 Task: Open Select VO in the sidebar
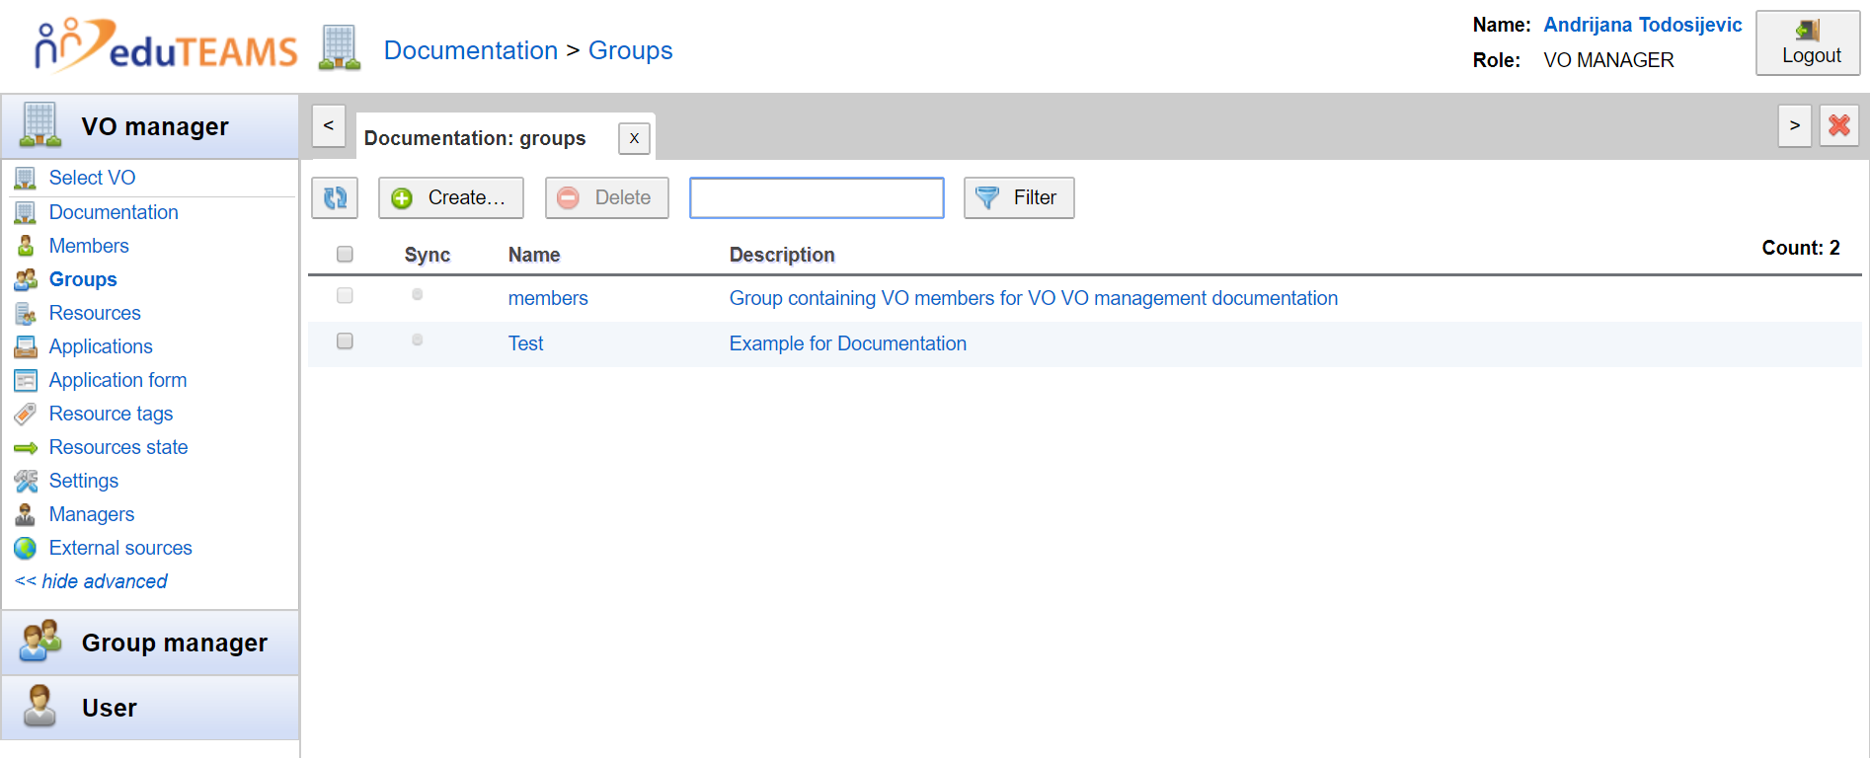pos(92,178)
